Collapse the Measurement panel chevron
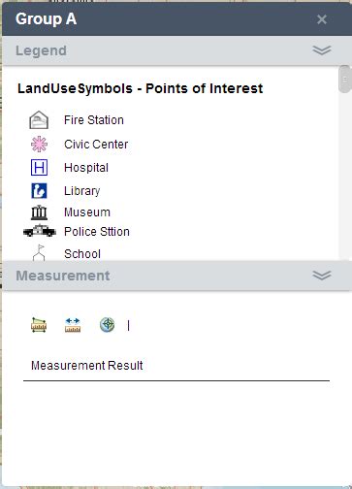 click(322, 276)
